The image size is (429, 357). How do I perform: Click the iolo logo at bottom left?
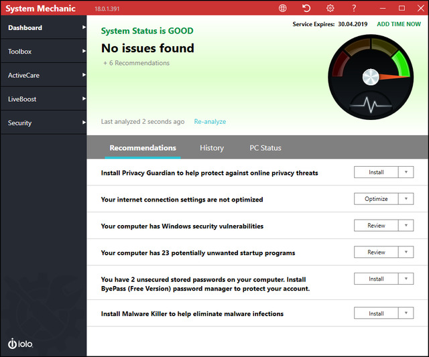(x=20, y=344)
